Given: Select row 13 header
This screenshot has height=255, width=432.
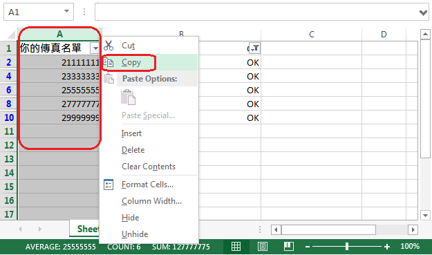Looking at the screenshot, I should tap(9, 159).
